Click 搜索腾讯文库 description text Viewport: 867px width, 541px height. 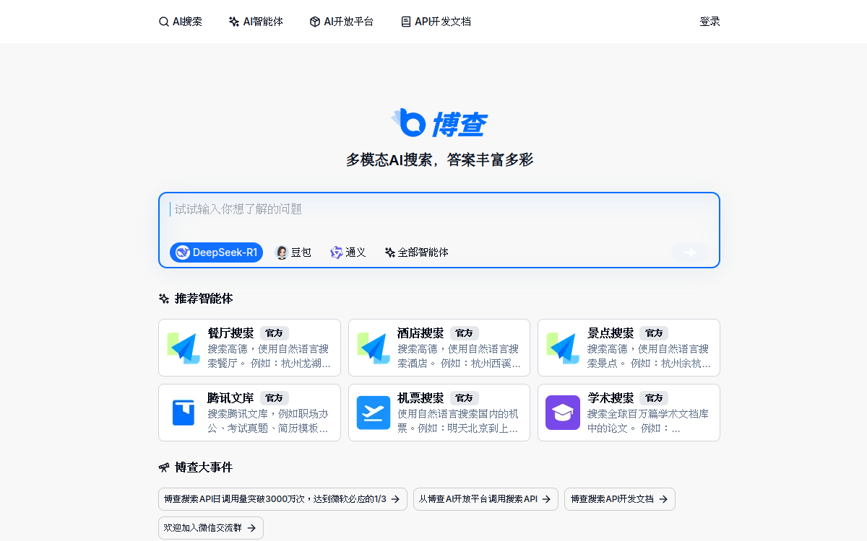(268, 421)
